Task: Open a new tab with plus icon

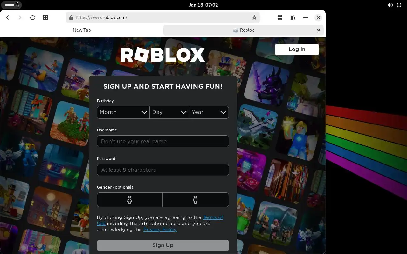Action: coord(45,17)
